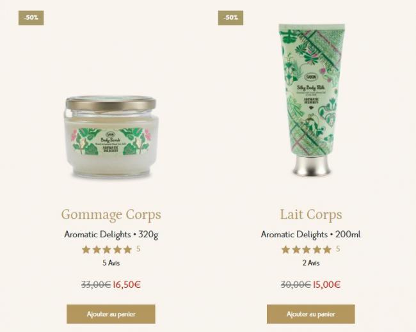The image size is (416, 332).
Task: Open the Gommage Corps product title
Action: click(x=111, y=215)
